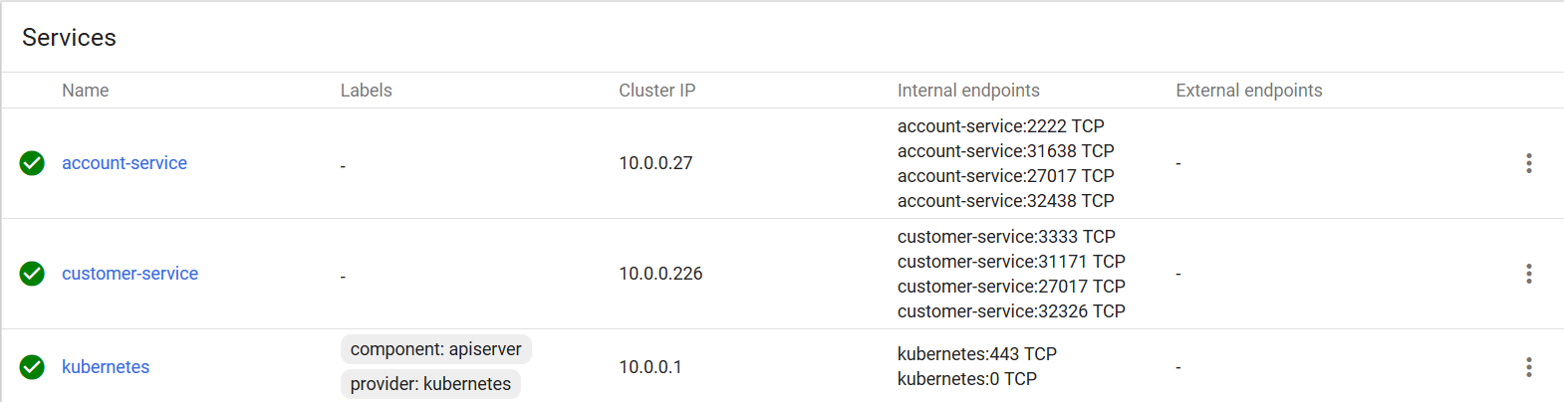Click the Labels column header

366,91
